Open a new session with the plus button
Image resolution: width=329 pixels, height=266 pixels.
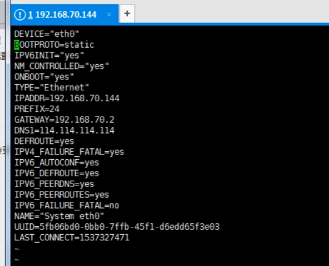(x=127, y=14)
